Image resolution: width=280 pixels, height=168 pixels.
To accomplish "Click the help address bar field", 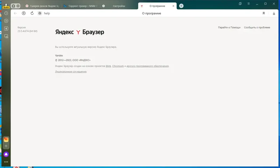I will tap(47, 13).
